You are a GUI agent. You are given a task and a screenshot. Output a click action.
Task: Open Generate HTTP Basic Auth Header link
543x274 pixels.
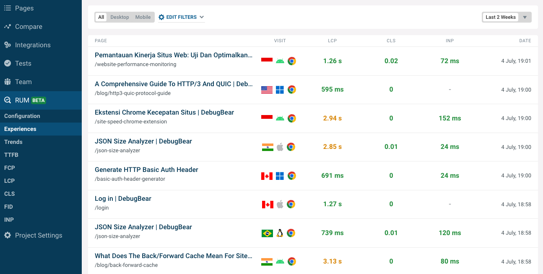click(x=146, y=170)
